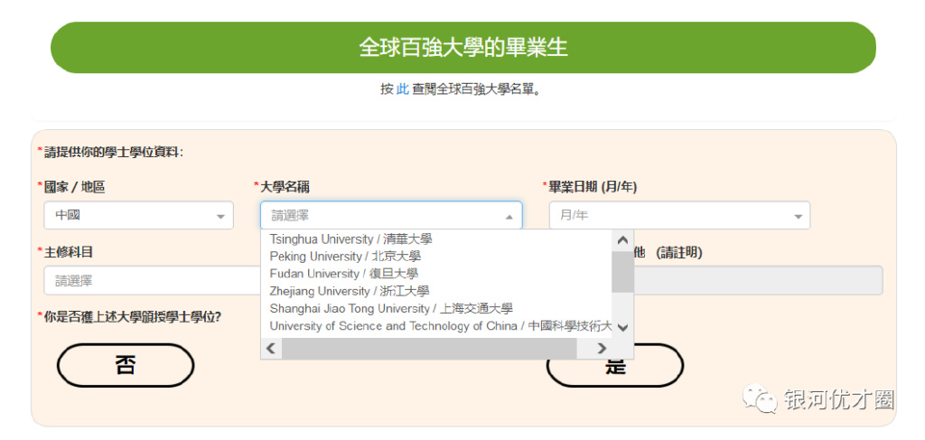925x440 pixels.
Task: Open the global top 100 universities list link 此
Action: pyautogui.click(x=402, y=89)
